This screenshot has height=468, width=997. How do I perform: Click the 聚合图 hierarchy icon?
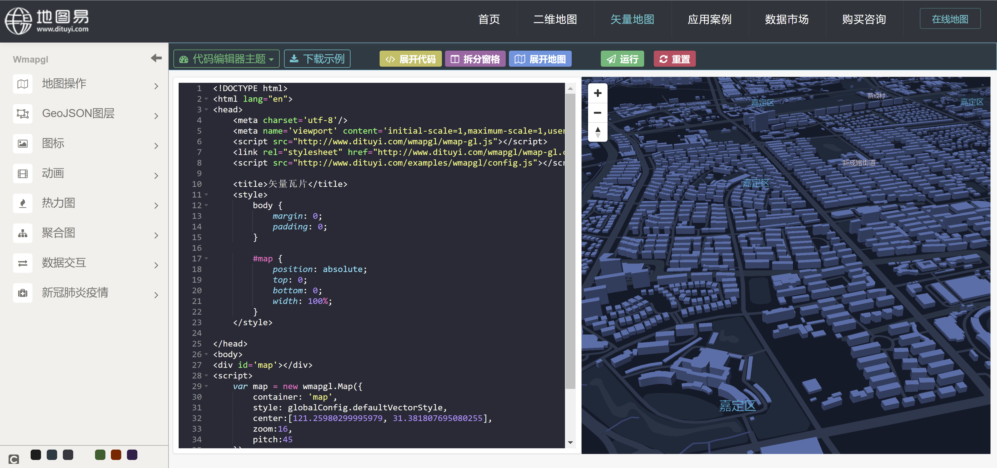point(23,233)
